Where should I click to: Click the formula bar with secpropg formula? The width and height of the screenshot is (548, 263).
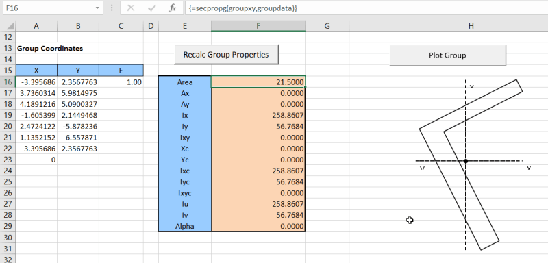pos(366,8)
